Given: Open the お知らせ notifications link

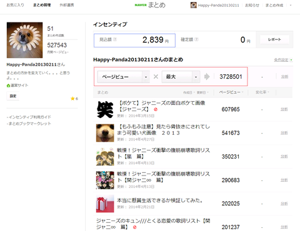Looking at the screenshot, I should [x=252, y=5].
